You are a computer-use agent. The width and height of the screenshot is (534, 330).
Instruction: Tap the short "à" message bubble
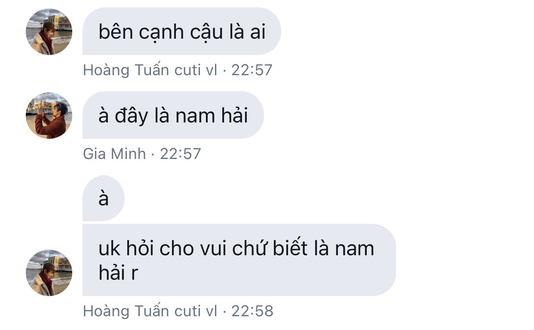pos(104,198)
